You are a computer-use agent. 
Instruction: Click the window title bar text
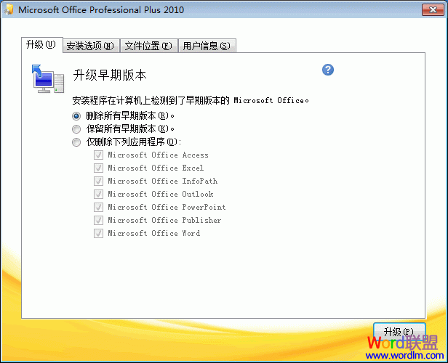[x=101, y=10]
